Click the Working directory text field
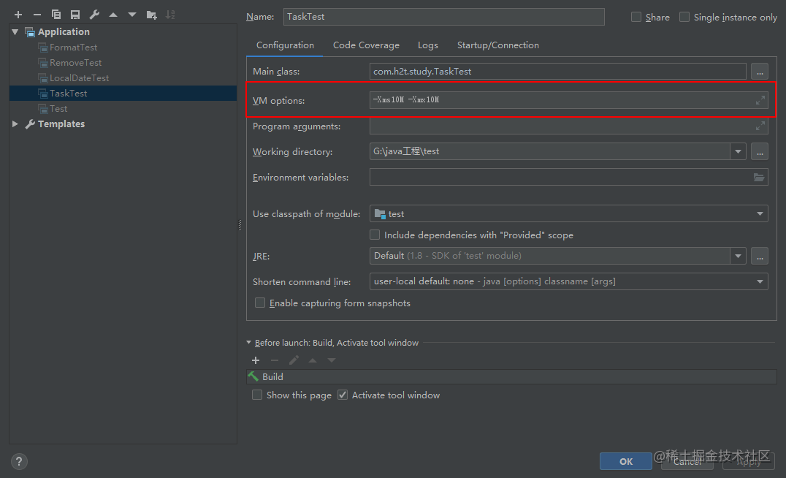Screen dimensions: 786x478 click(x=550, y=151)
